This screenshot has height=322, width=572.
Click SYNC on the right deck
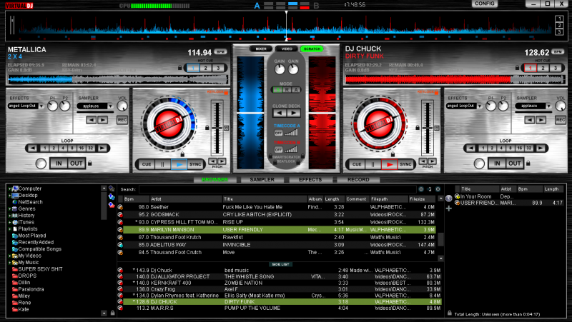(x=405, y=164)
